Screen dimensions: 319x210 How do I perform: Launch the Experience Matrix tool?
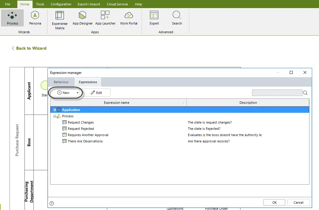(60, 20)
